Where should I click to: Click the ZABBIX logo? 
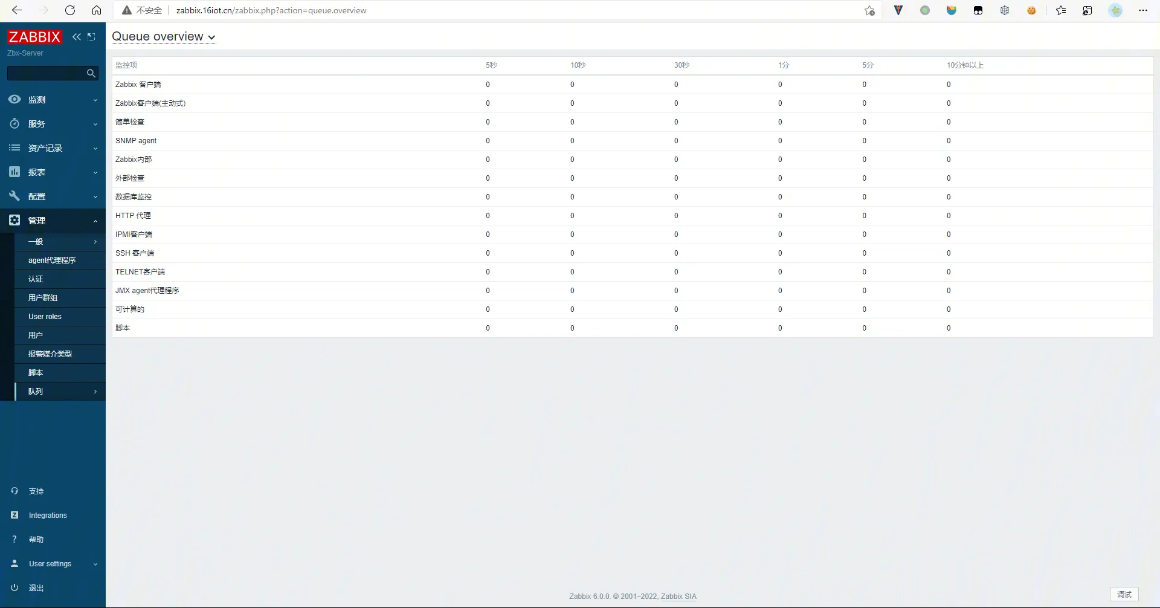click(34, 37)
